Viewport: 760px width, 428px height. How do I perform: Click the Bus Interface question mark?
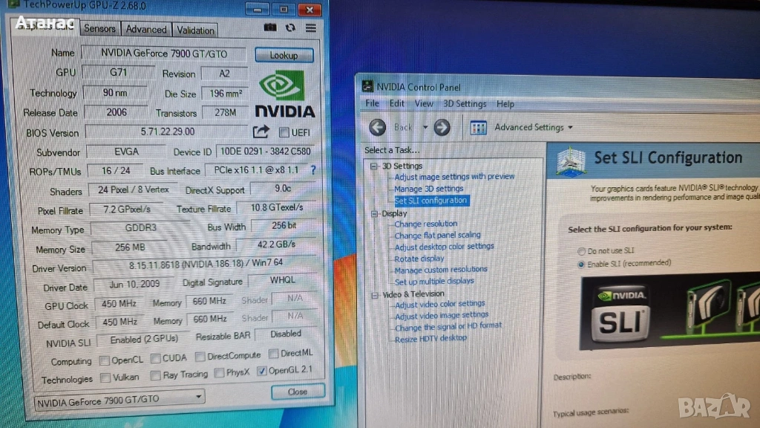[x=313, y=170]
